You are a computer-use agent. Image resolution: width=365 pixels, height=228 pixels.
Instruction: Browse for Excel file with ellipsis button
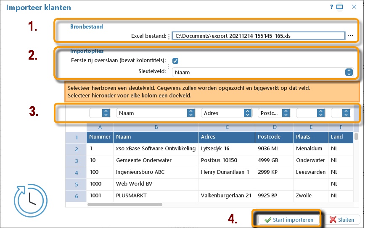pyautogui.click(x=350, y=36)
